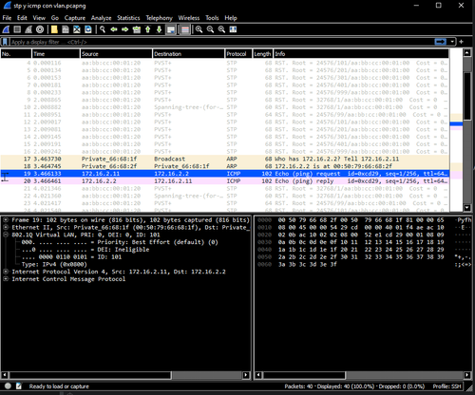The width and height of the screenshot is (475, 395).
Task: Sort by the Time column header
Action: pos(56,54)
